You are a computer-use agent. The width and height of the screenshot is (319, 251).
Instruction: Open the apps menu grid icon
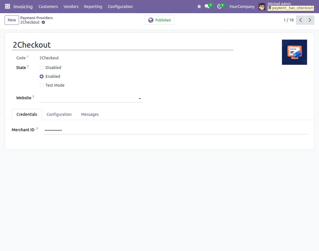pyautogui.click(x=7, y=6)
